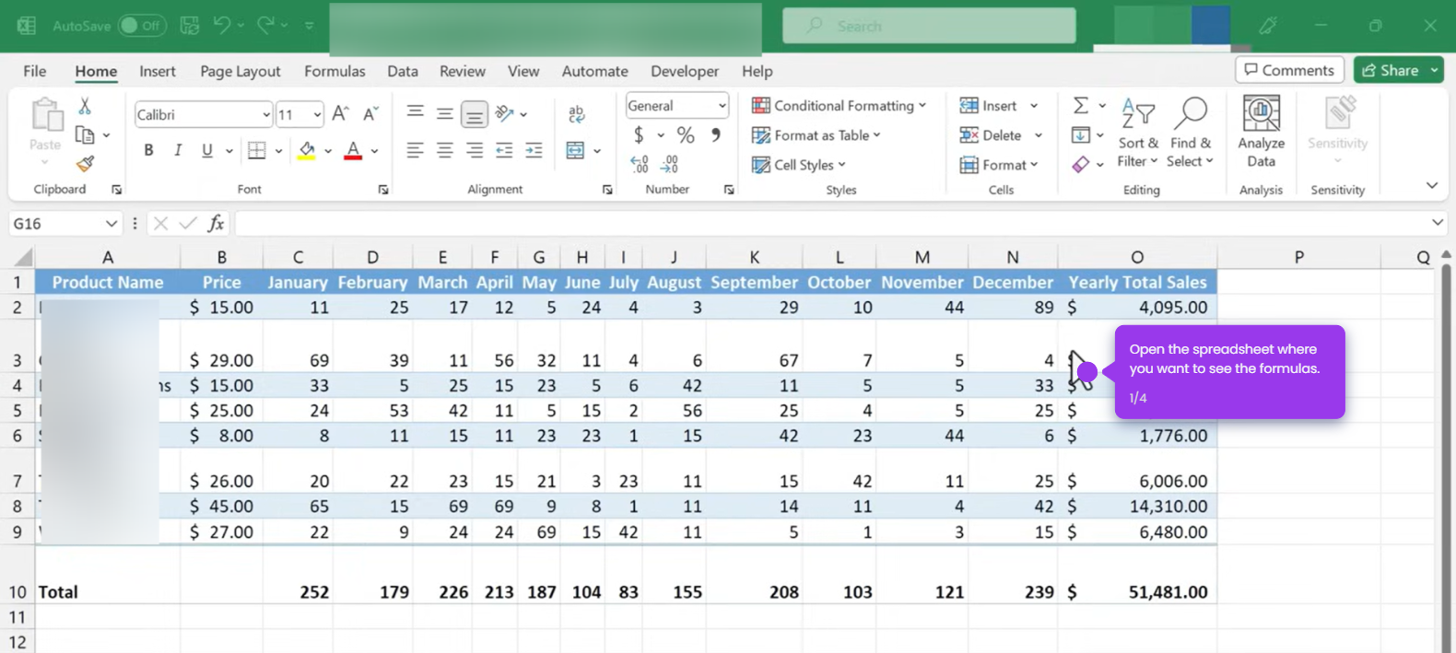Click the Merge & Center icon
Image resolution: width=1456 pixels, height=653 pixels.
[575, 150]
